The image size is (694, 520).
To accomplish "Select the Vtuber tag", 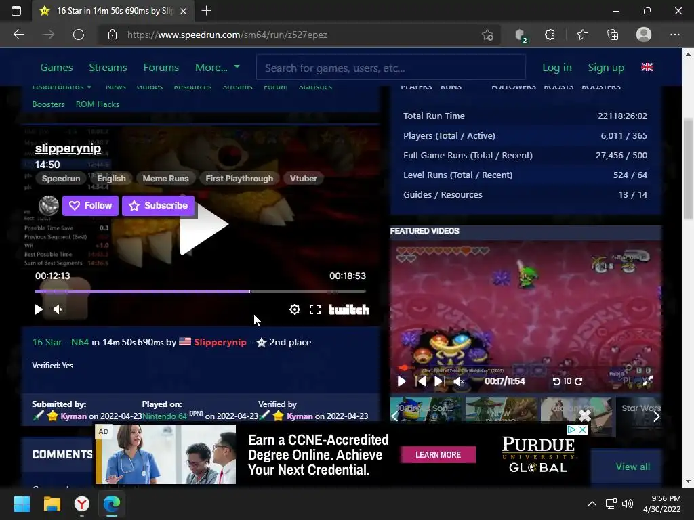I will click(304, 179).
